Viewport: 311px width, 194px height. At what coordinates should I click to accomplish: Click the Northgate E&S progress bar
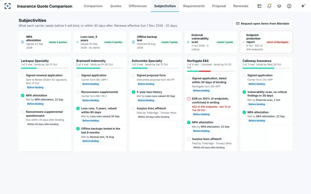click(211, 71)
